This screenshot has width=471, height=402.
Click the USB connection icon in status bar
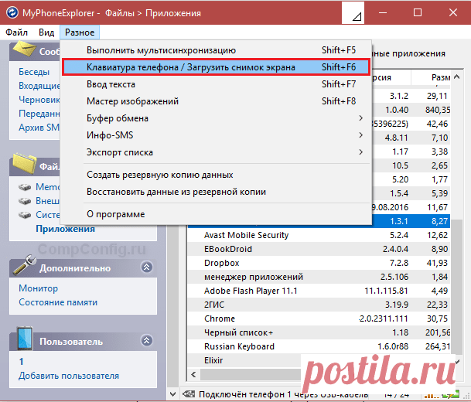click(x=189, y=394)
